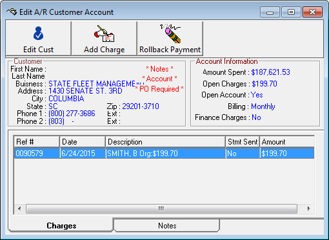Switch to the Charges tab

point(61,226)
